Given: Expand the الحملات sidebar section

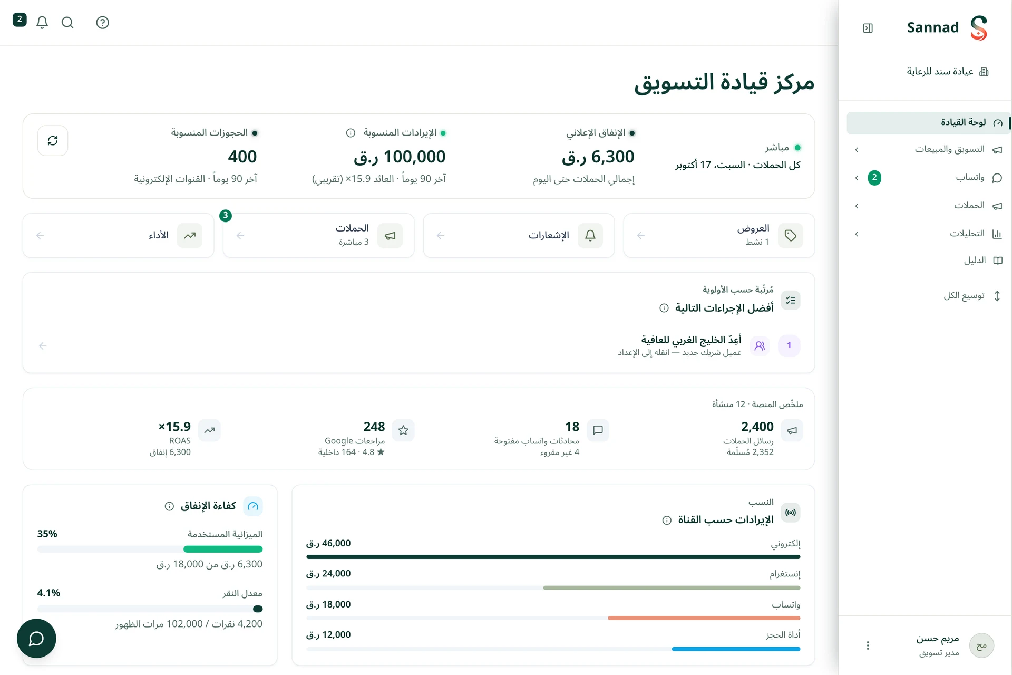Looking at the screenshot, I should [929, 206].
